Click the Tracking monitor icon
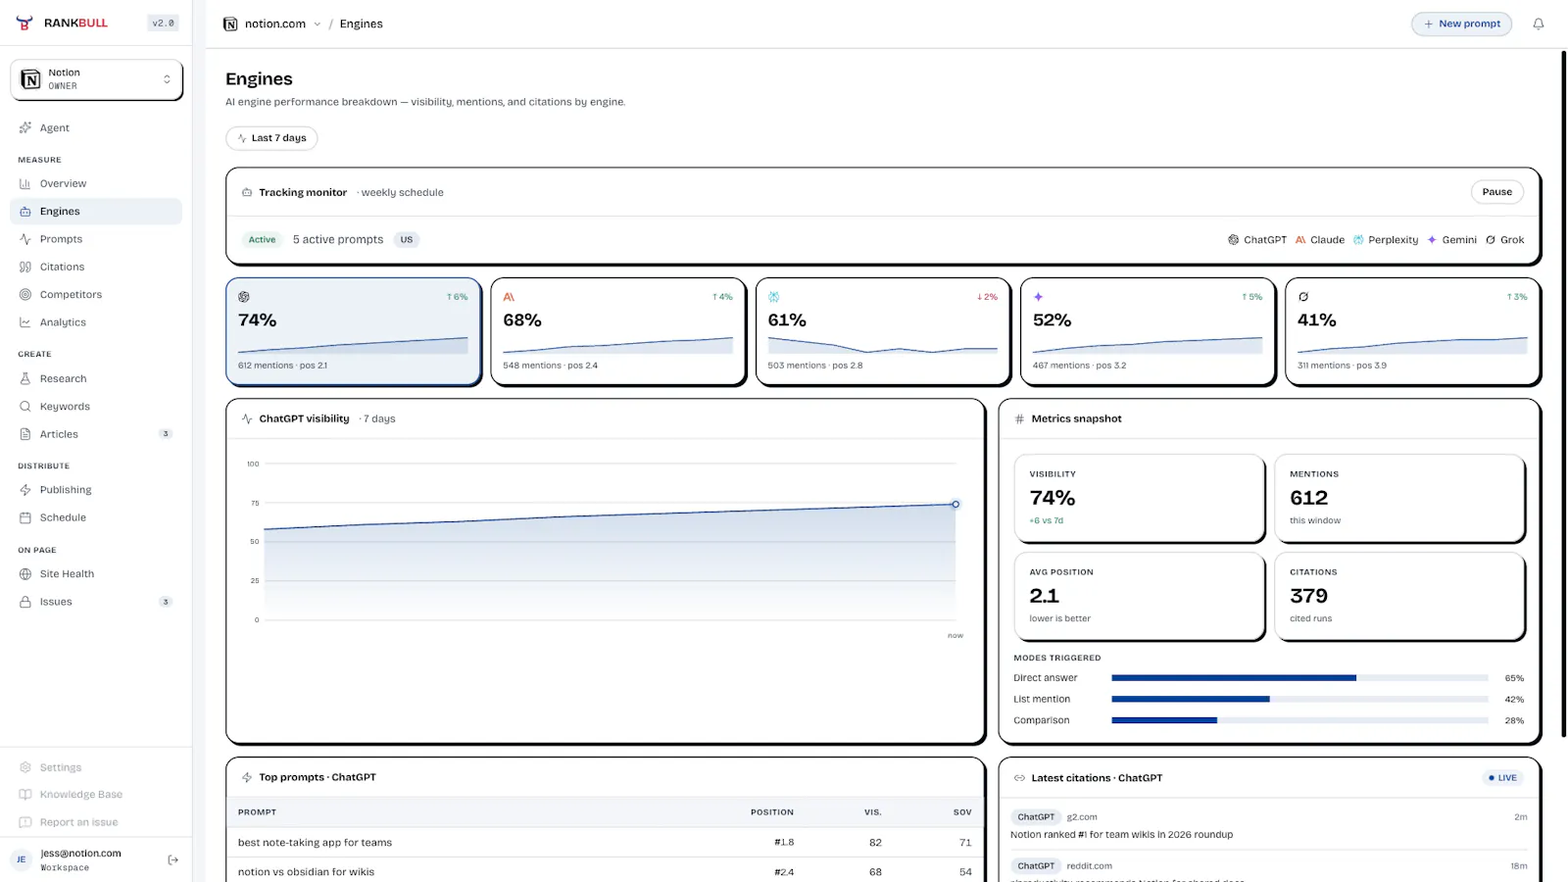Image resolution: width=1568 pixels, height=882 pixels. pyautogui.click(x=247, y=192)
